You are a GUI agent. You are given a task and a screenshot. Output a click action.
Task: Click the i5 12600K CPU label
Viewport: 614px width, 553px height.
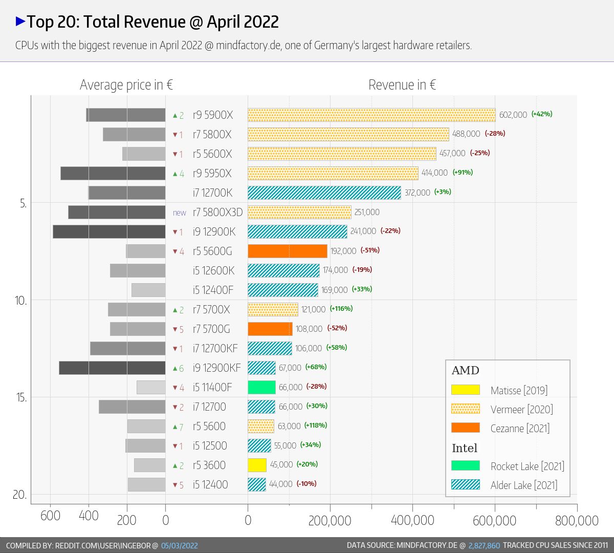click(x=213, y=270)
